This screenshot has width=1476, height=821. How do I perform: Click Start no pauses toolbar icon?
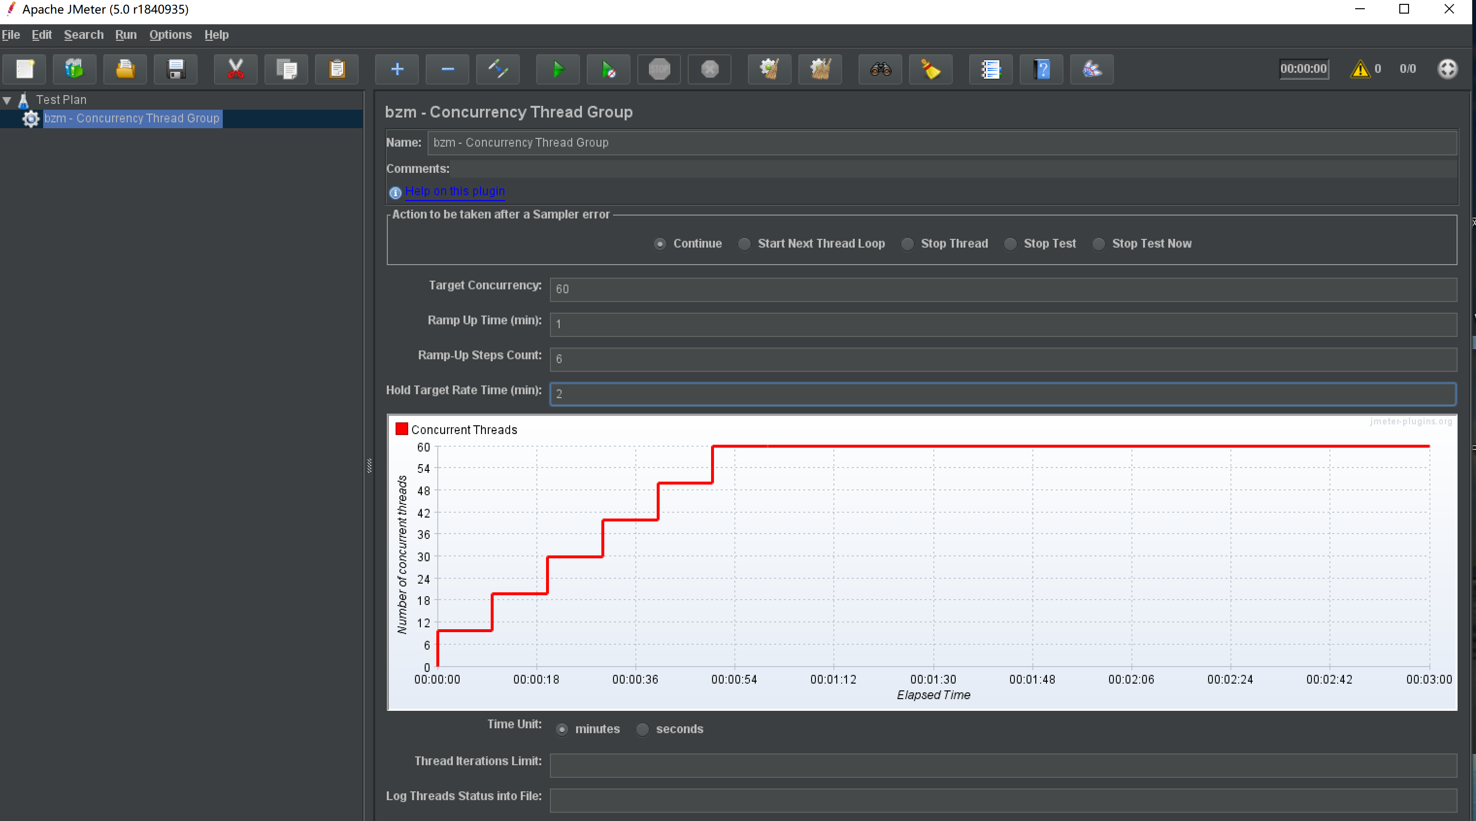[609, 69]
